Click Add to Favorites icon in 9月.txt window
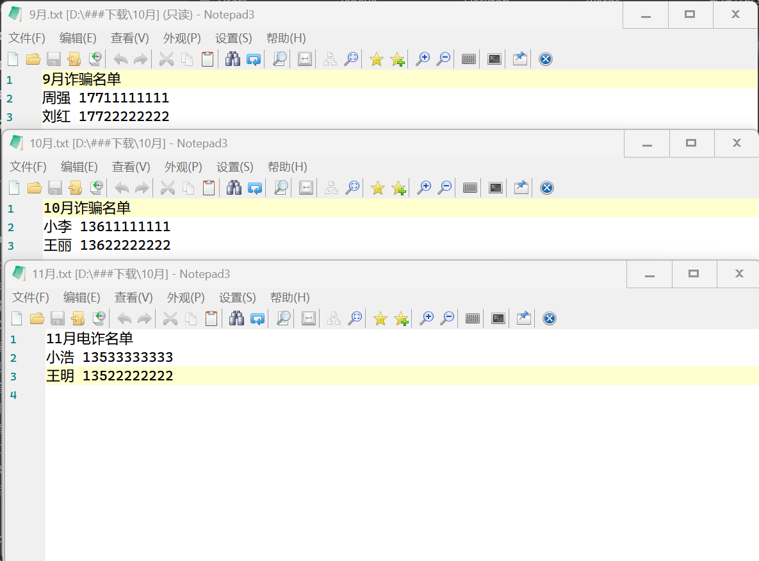The width and height of the screenshot is (759, 561). tap(398, 60)
